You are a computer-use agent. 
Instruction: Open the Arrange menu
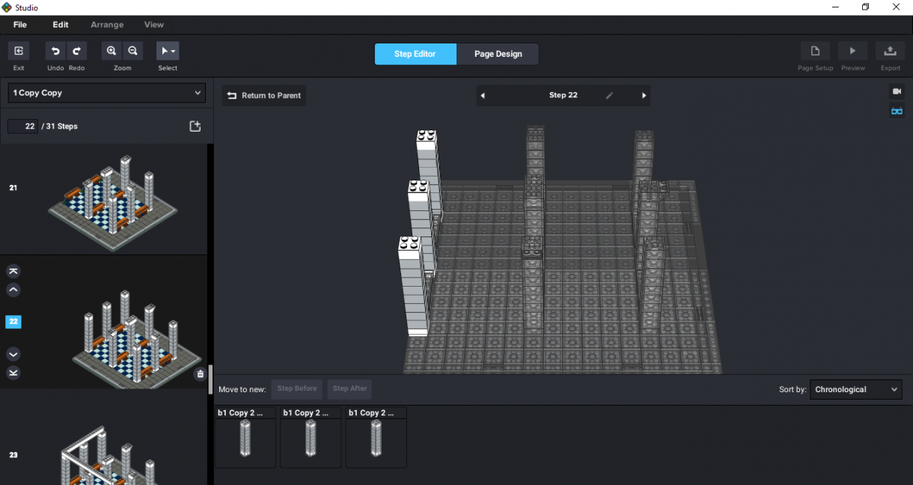(107, 25)
